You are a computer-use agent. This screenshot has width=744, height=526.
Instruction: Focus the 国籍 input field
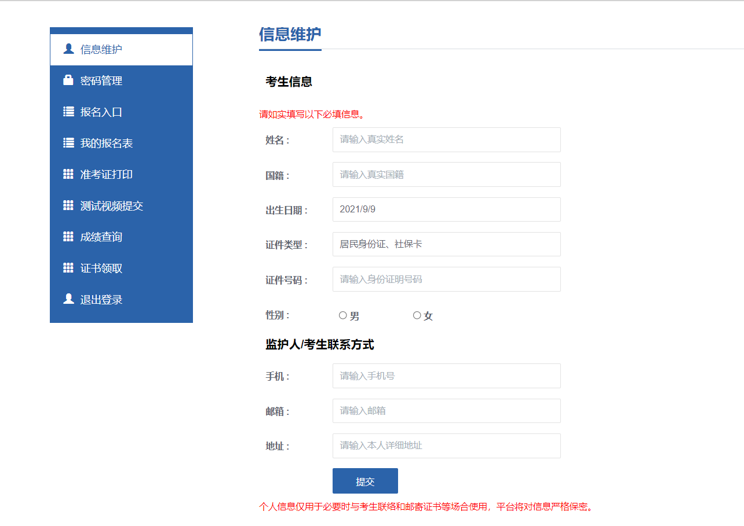447,174
